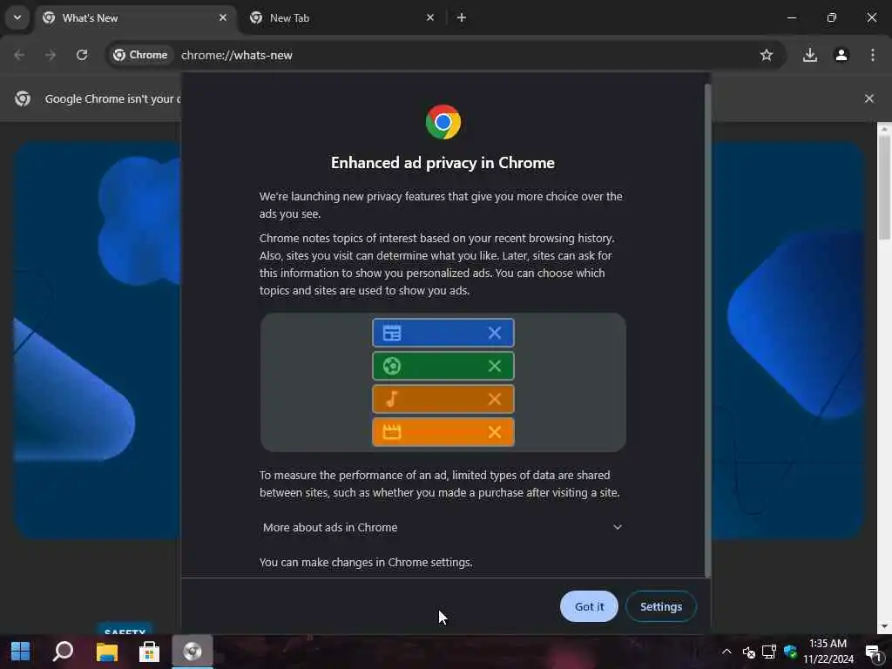Click the page scrollbar thumb
The height and width of the screenshot is (669, 892).
coord(884,186)
